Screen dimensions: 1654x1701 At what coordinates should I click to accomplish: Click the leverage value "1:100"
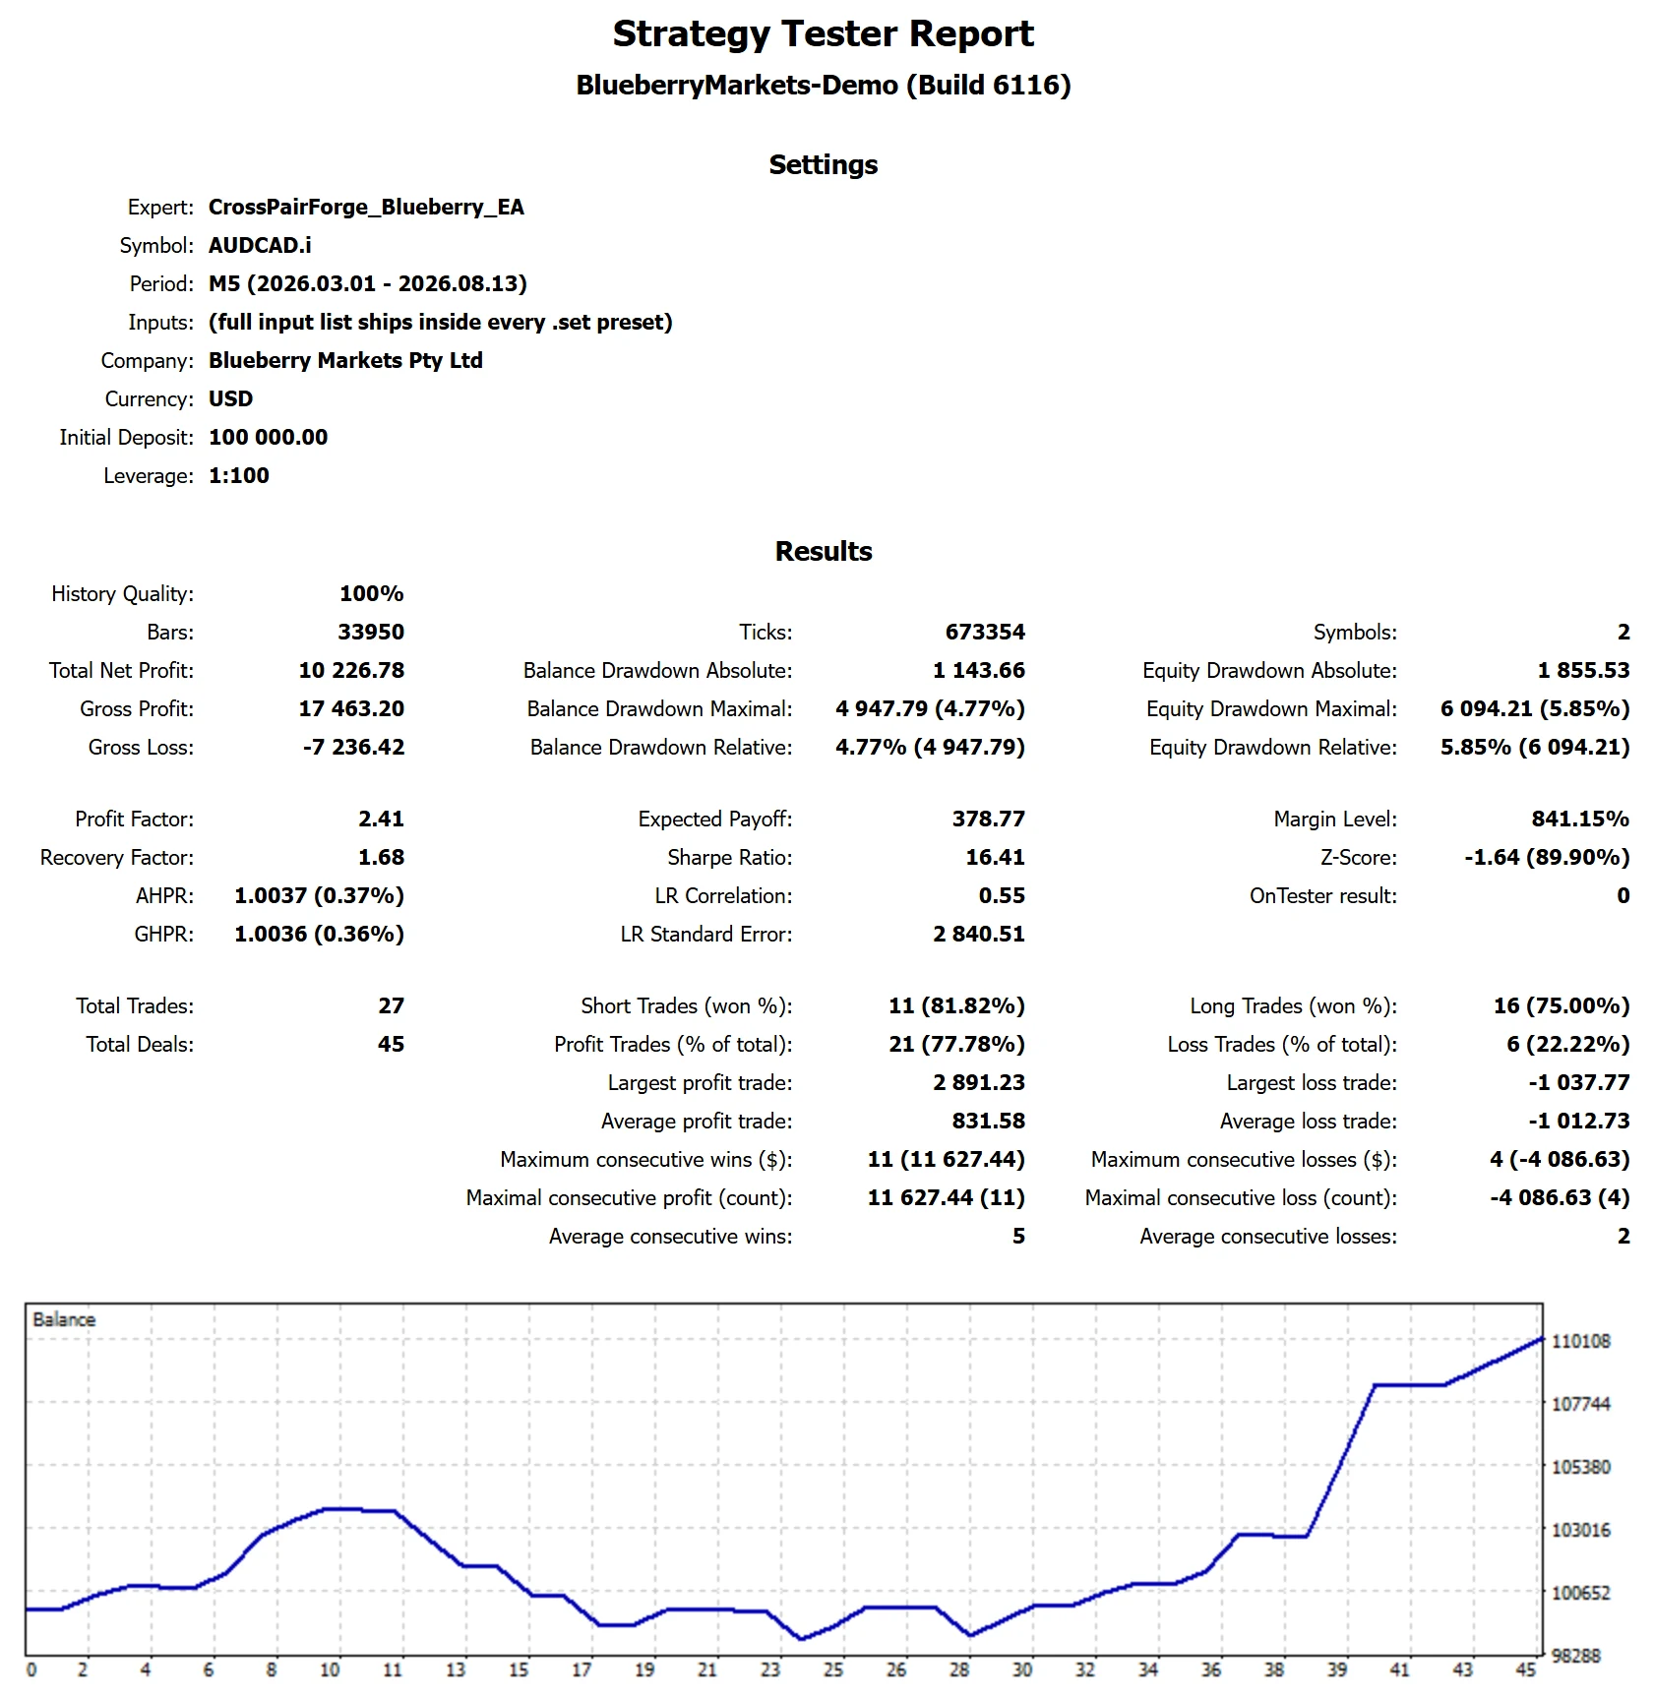point(239,476)
